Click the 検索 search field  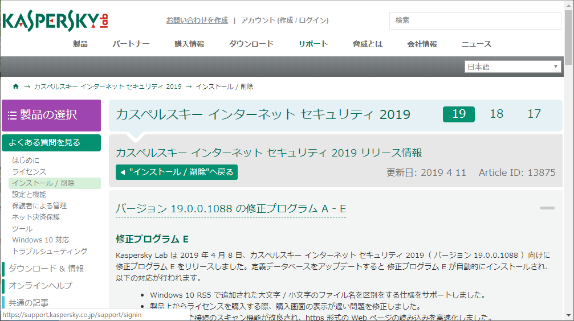(x=475, y=20)
